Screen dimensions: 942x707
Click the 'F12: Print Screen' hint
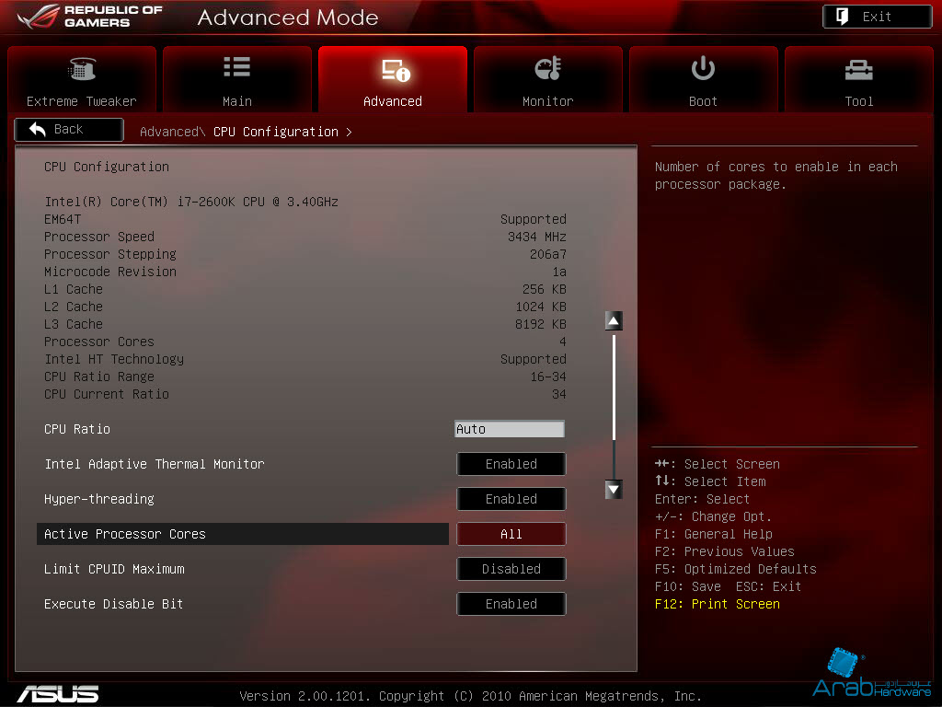click(718, 604)
